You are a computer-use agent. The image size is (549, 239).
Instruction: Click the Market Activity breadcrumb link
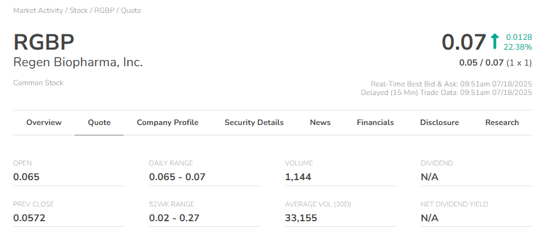click(38, 10)
